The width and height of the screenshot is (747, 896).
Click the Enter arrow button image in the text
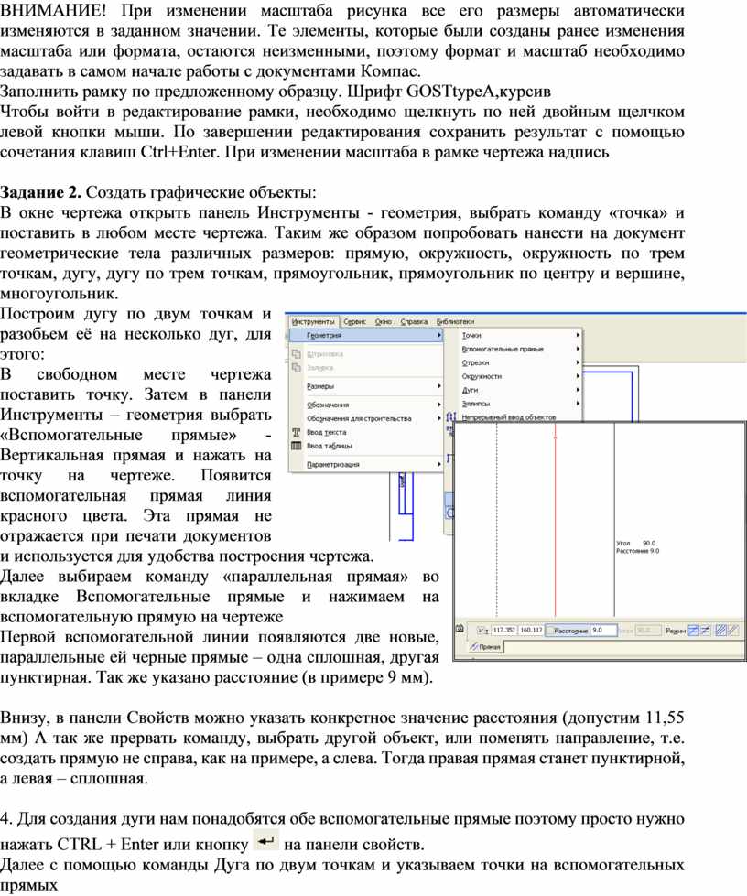point(265,841)
